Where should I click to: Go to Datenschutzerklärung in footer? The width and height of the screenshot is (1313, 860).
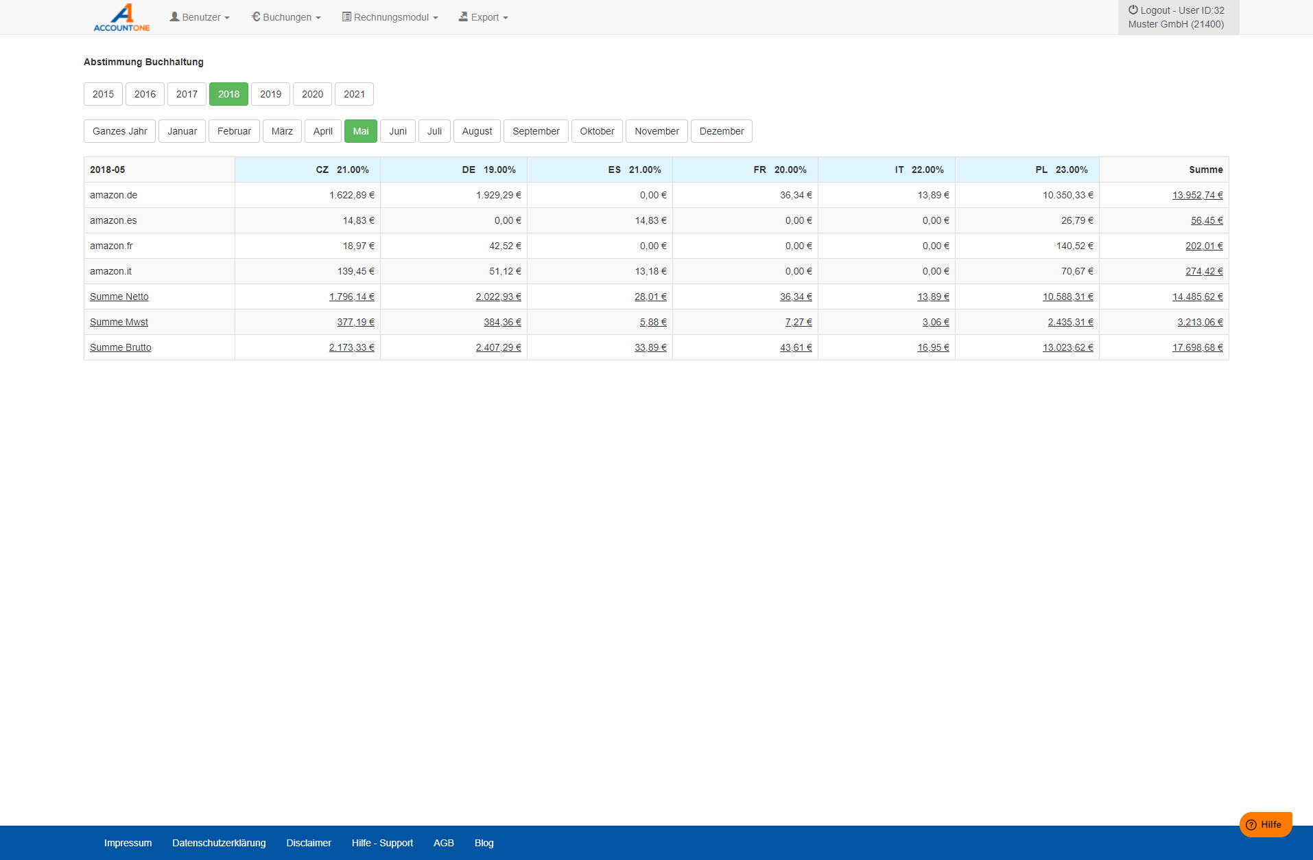click(219, 843)
